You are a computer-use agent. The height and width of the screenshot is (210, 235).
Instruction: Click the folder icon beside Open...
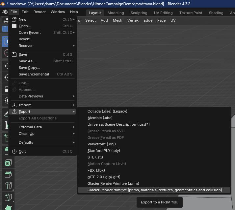[14, 26]
